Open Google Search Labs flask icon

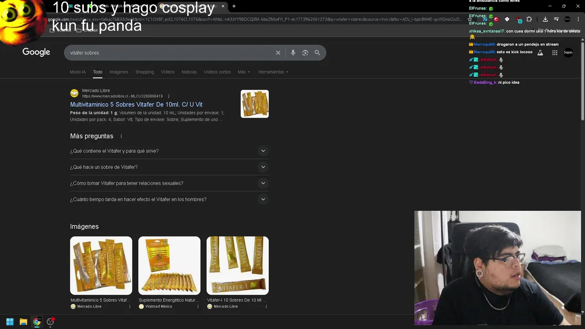click(x=540, y=53)
